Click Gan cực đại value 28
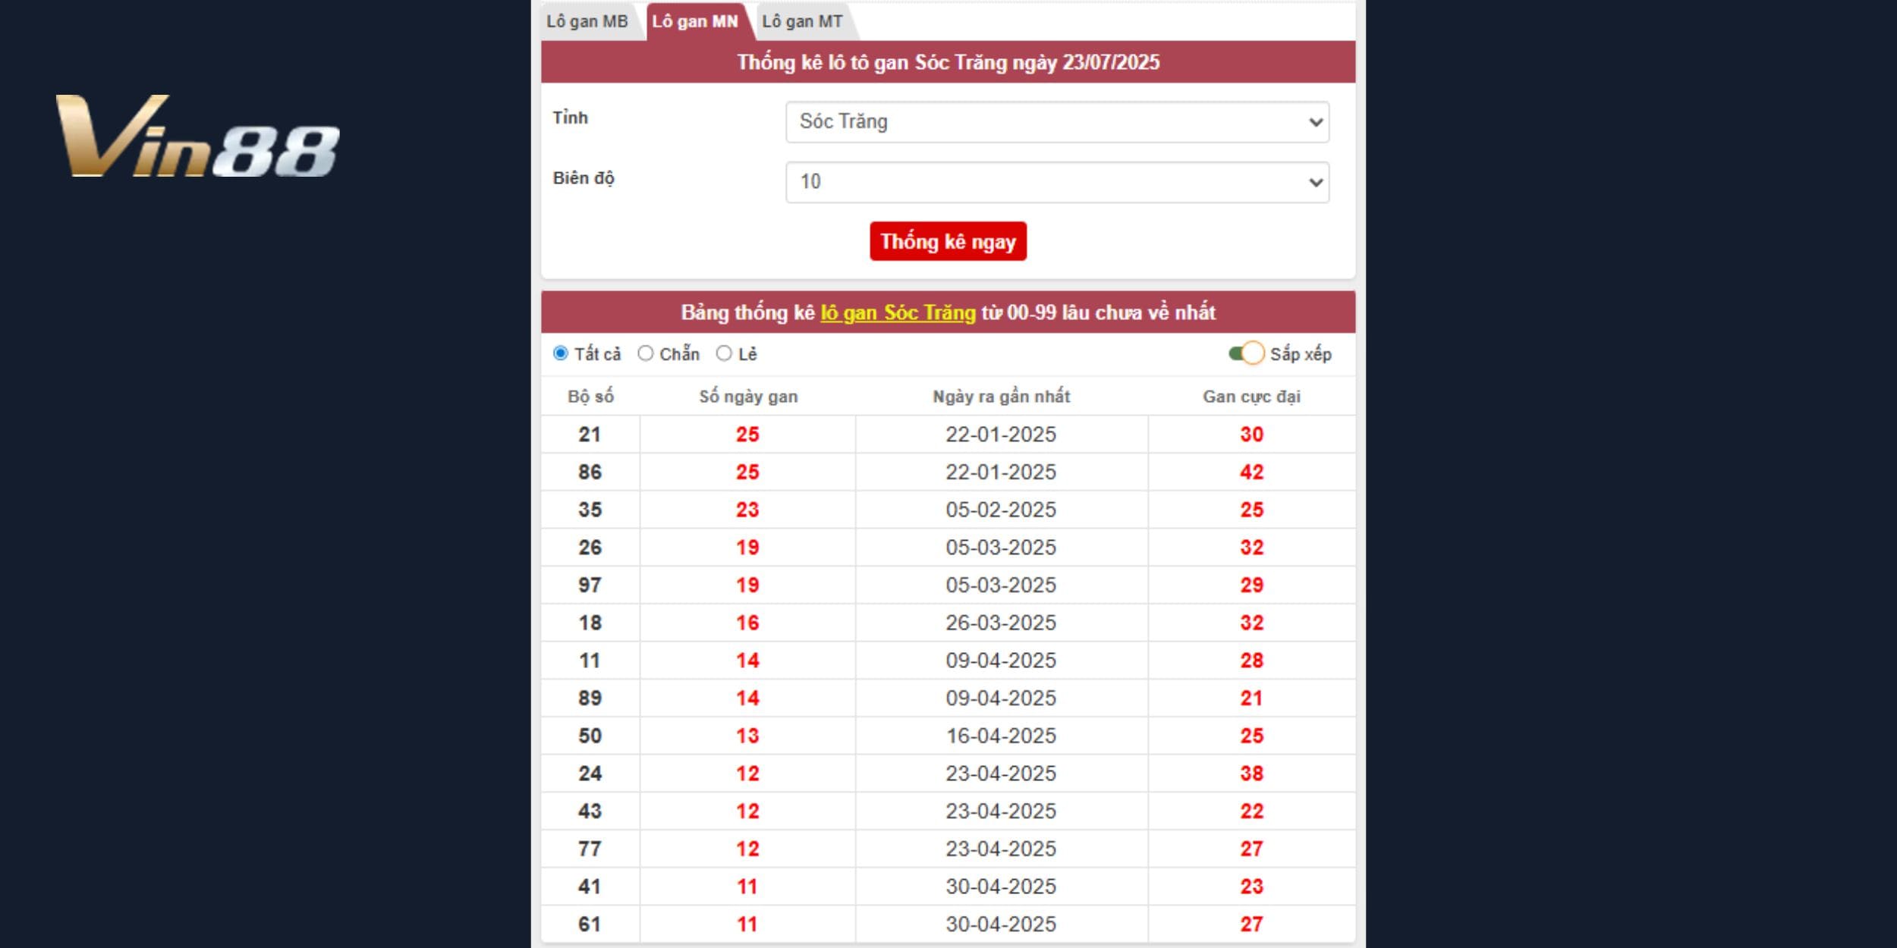 point(1251,661)
